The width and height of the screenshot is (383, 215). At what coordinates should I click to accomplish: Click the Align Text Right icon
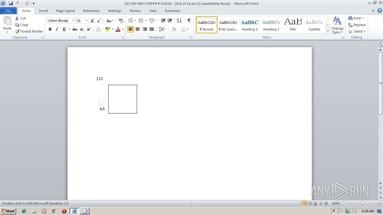(x=145, y=29)
